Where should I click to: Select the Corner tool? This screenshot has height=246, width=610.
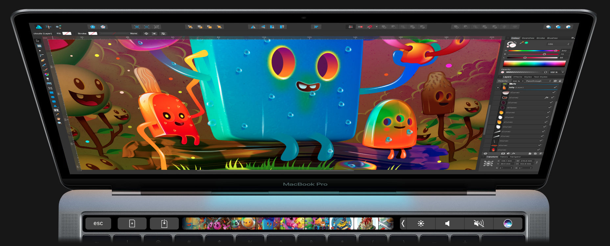tap(42, 55)
